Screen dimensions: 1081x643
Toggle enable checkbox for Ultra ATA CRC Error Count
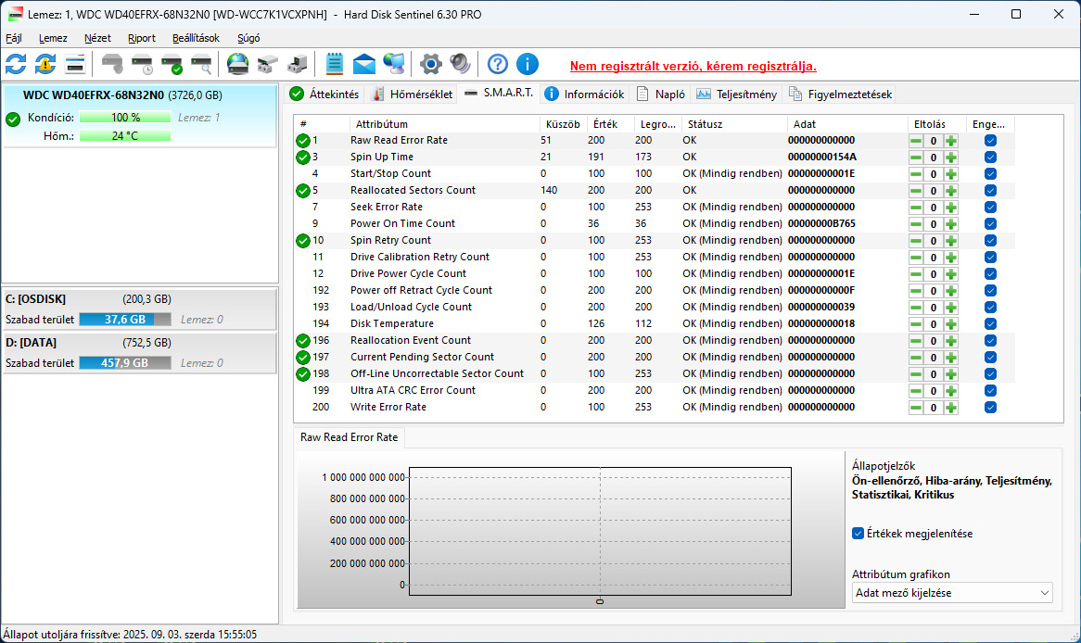[x=990, y=391]
